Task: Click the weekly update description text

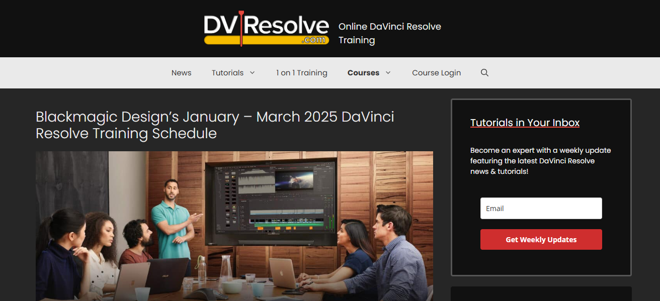Action: (541, 161)
